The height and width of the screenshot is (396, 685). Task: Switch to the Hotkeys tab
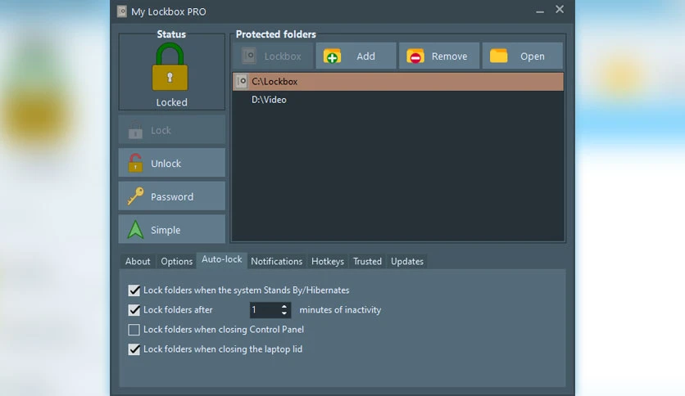328,261
